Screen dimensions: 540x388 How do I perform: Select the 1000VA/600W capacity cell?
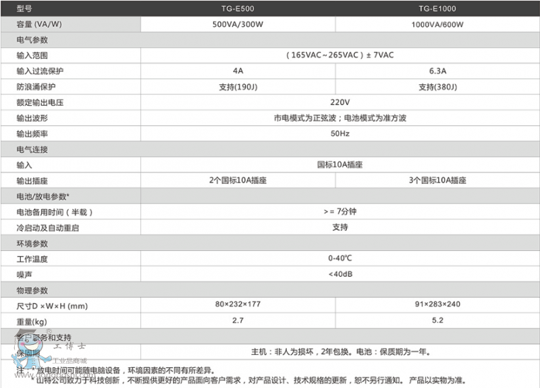click(437, 24)
